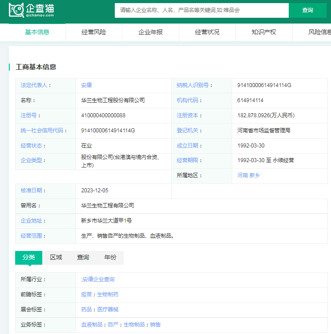
Task: Click the 安康企业查询 industry link
Action: tap(98, 279)
